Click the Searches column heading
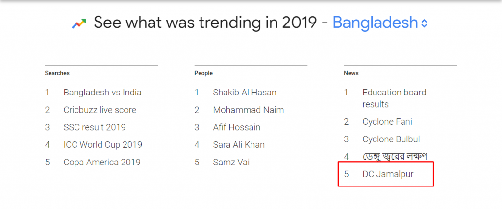 click(x=57, y=73)
